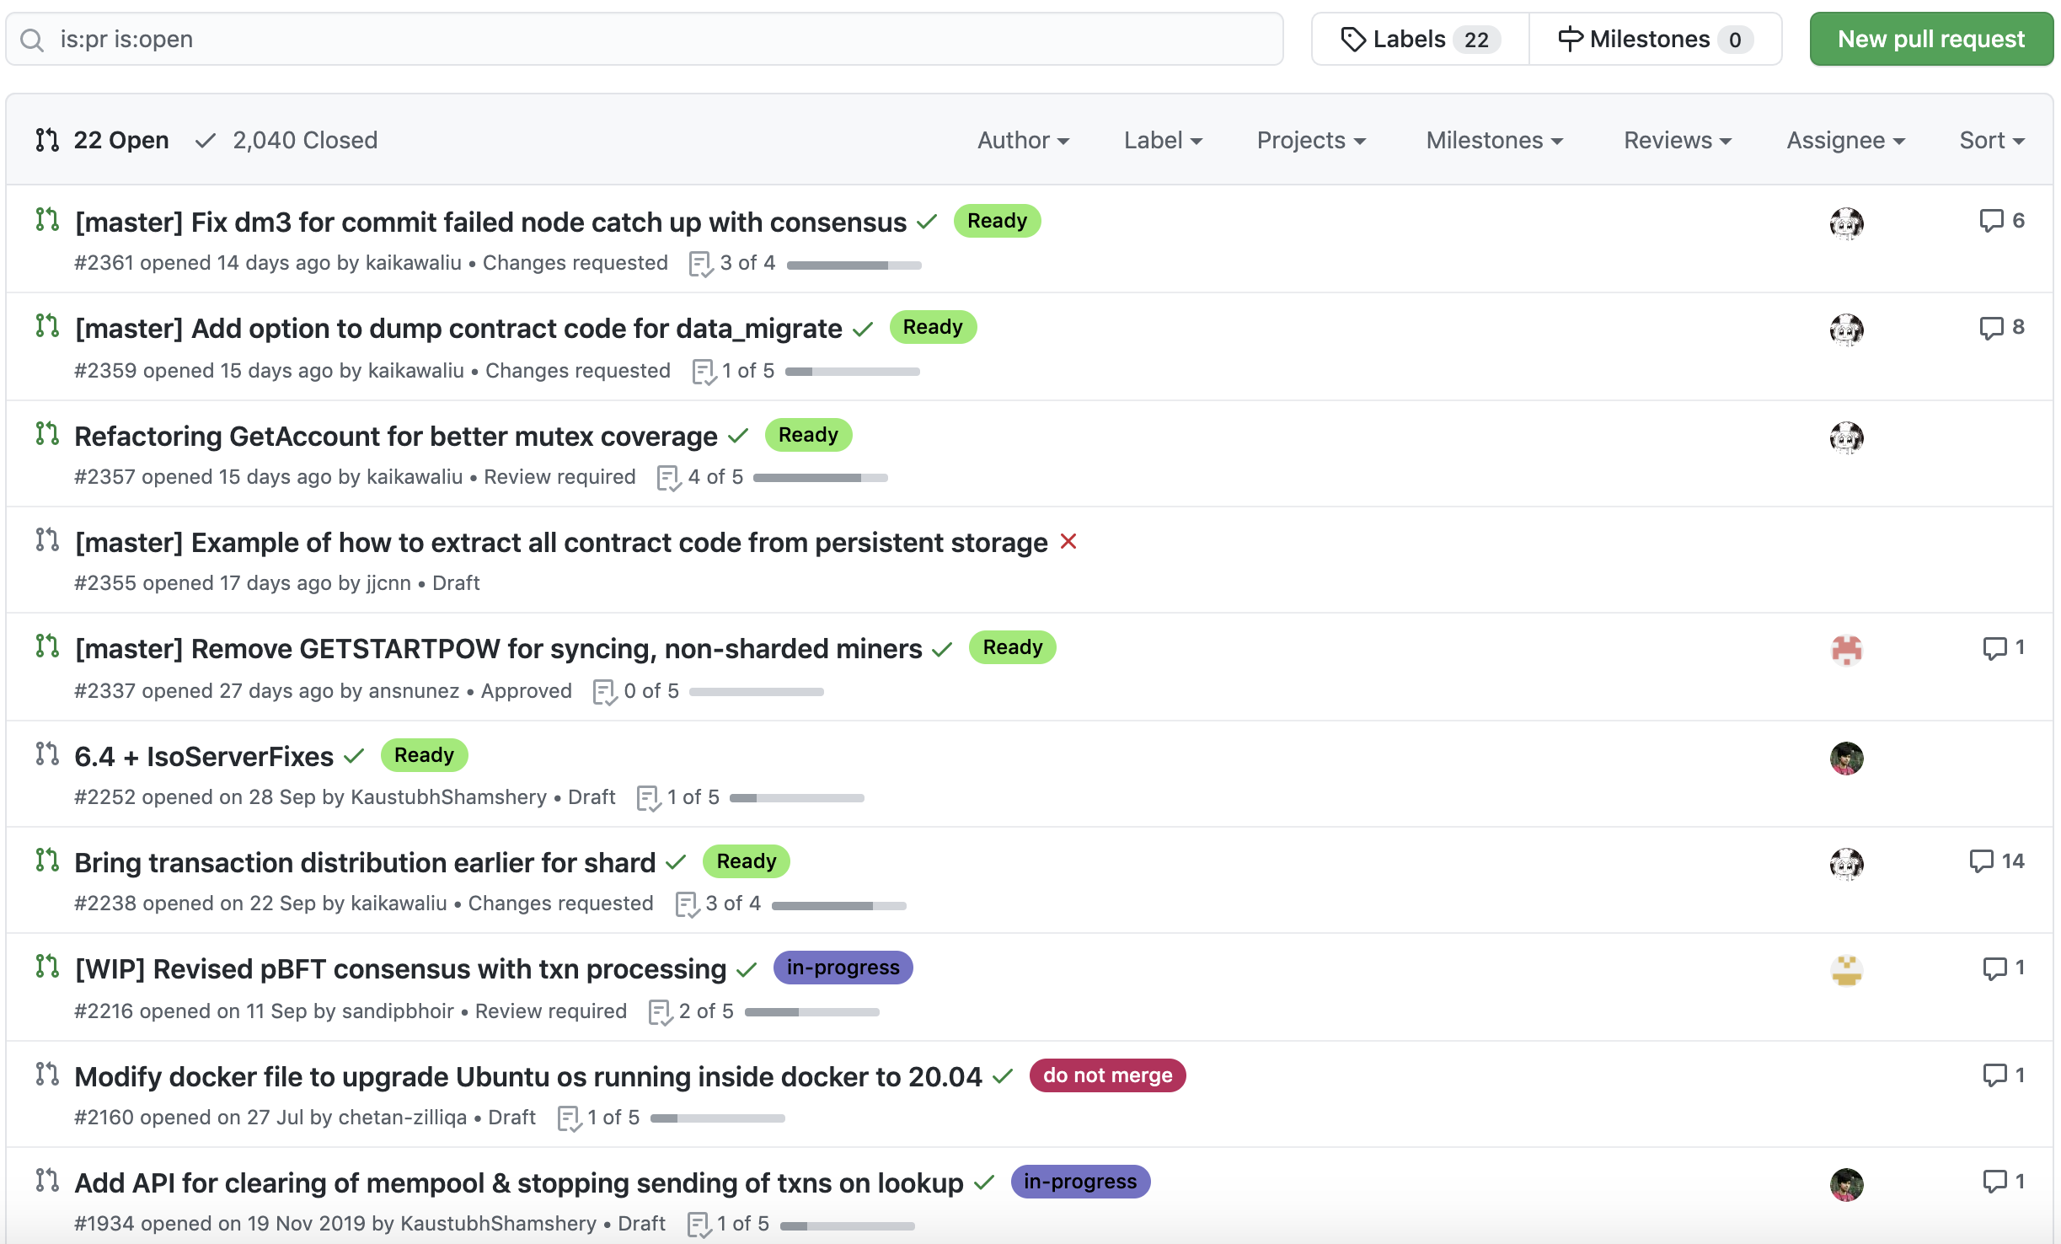Click the failed X status icon on PR #2355

pos(1068,541)
